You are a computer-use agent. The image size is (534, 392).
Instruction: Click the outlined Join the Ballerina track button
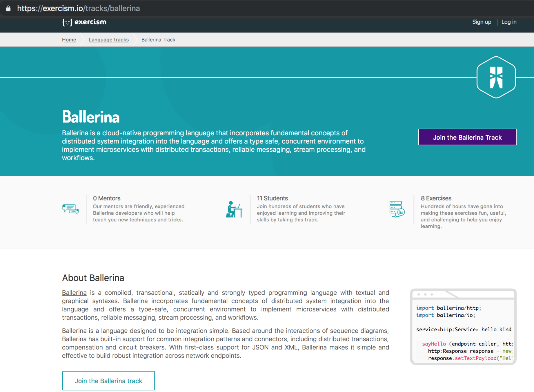pyautogui.click(x=108, y=381)
